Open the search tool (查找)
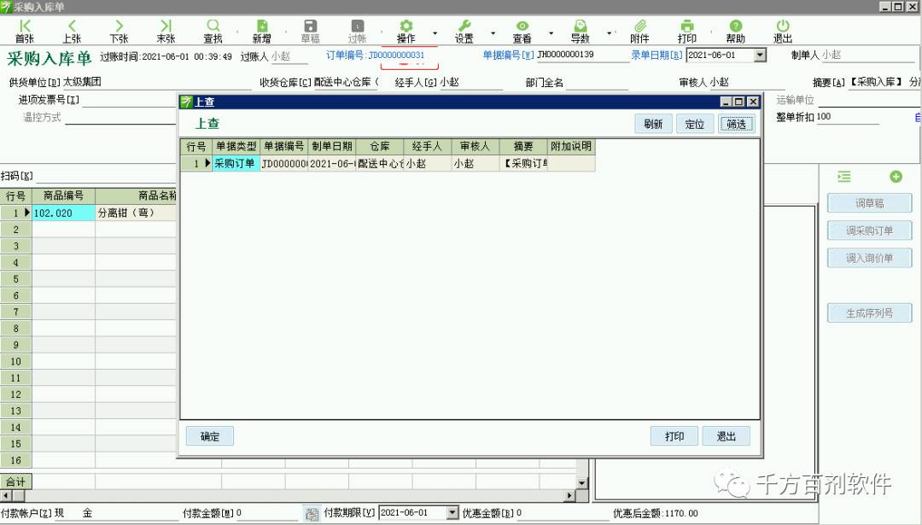 [x=213, y=32]
